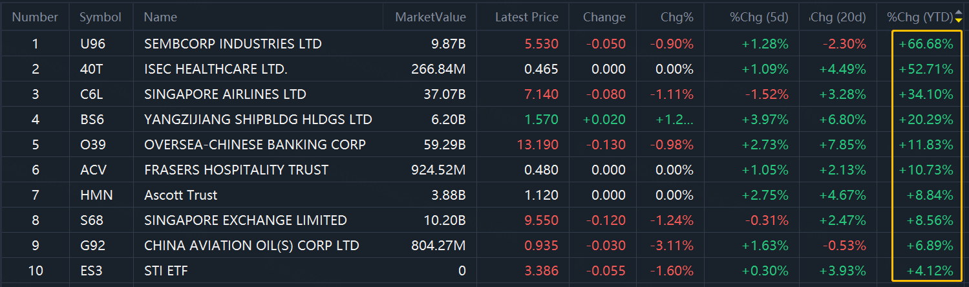Click symbol S68
The image size is (969, 287).
pyautogui.click(x=91, y=220)
